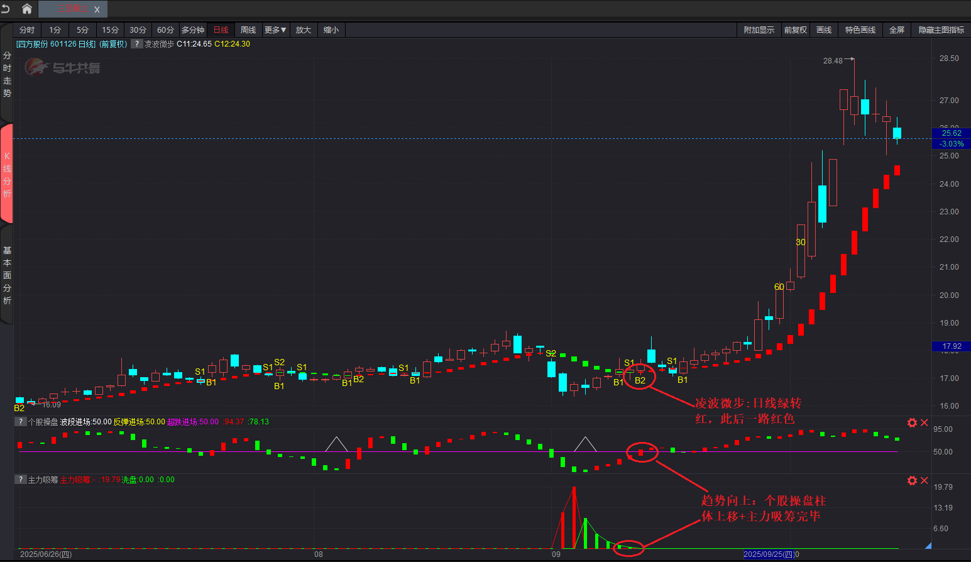This screenshot has height=562, width=971.
Task: Click the 放大 zoom-in button
Action: click(x=304, y=30)
